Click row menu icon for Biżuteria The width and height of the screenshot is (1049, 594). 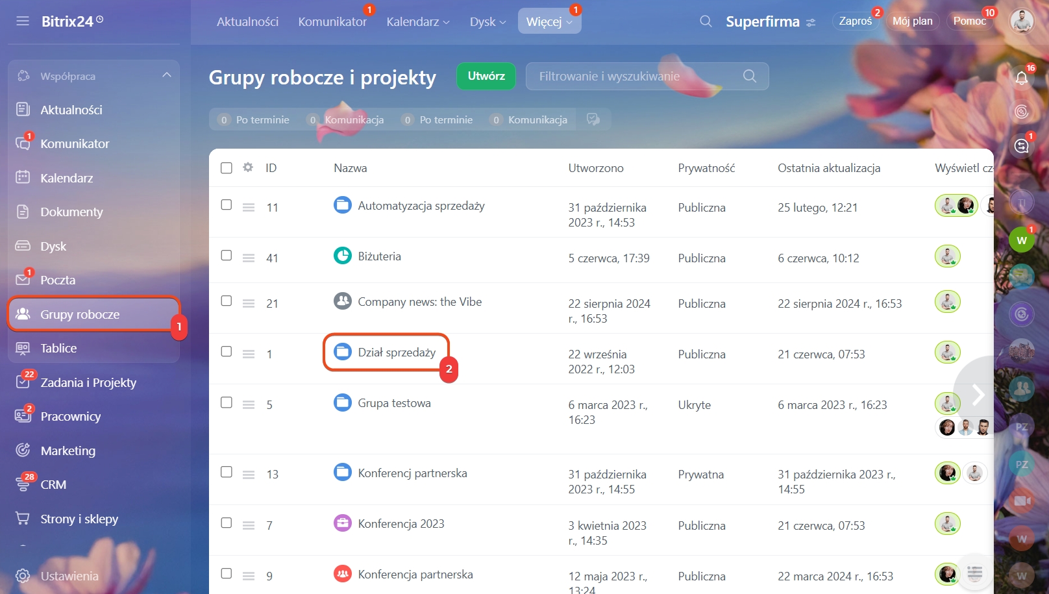[x=249, y=258]
